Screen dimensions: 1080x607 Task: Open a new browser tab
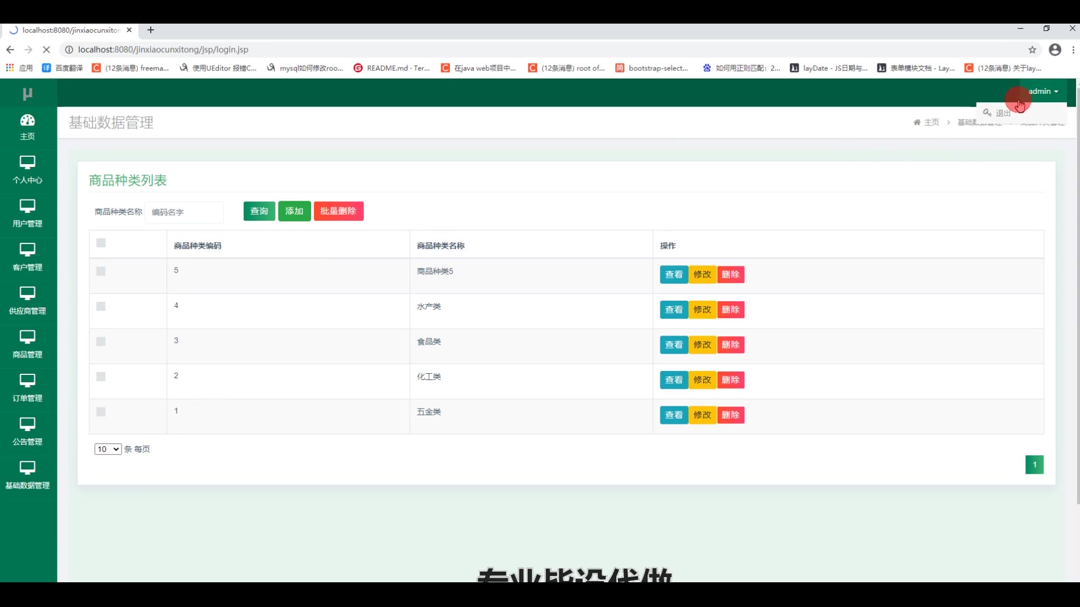point(151,30)
